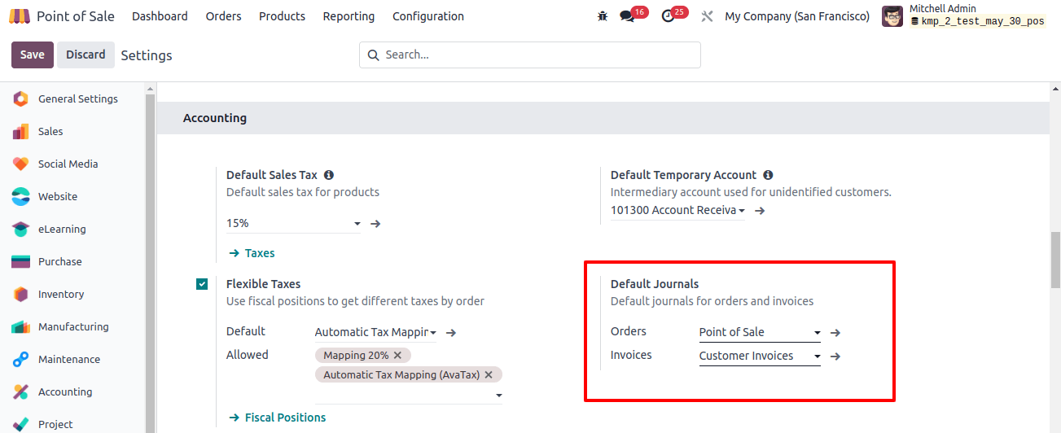Open the Products menu

pos(282,16)
